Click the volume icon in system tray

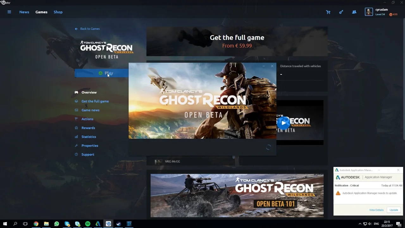point(370,224)
